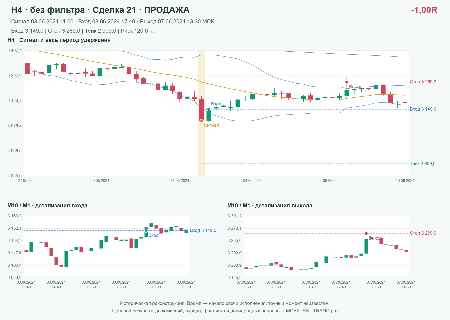Click the 'Вход 3 149,0' label on the entry detail chart

tap(203, 230)
